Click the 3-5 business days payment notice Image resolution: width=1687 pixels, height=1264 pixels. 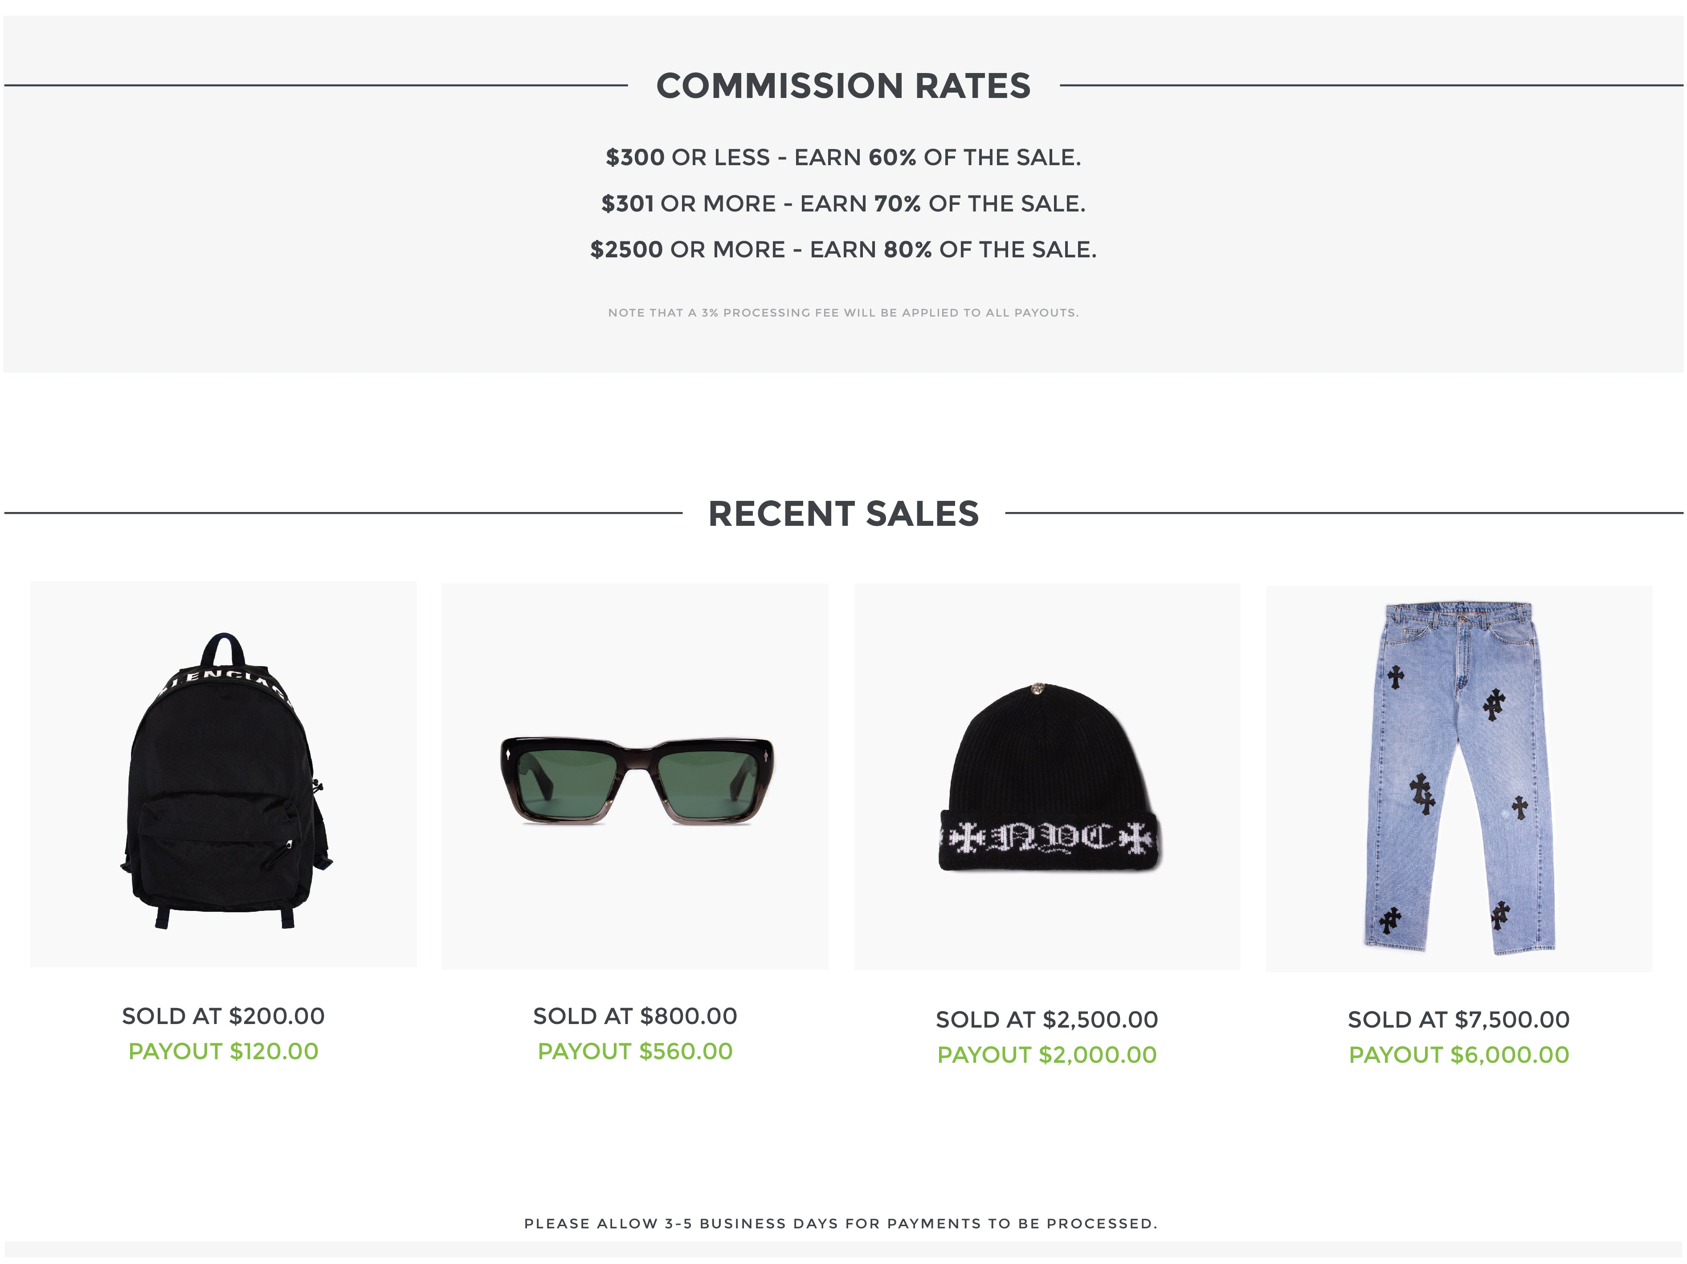pyautogui.click(x=841, y=1223)
